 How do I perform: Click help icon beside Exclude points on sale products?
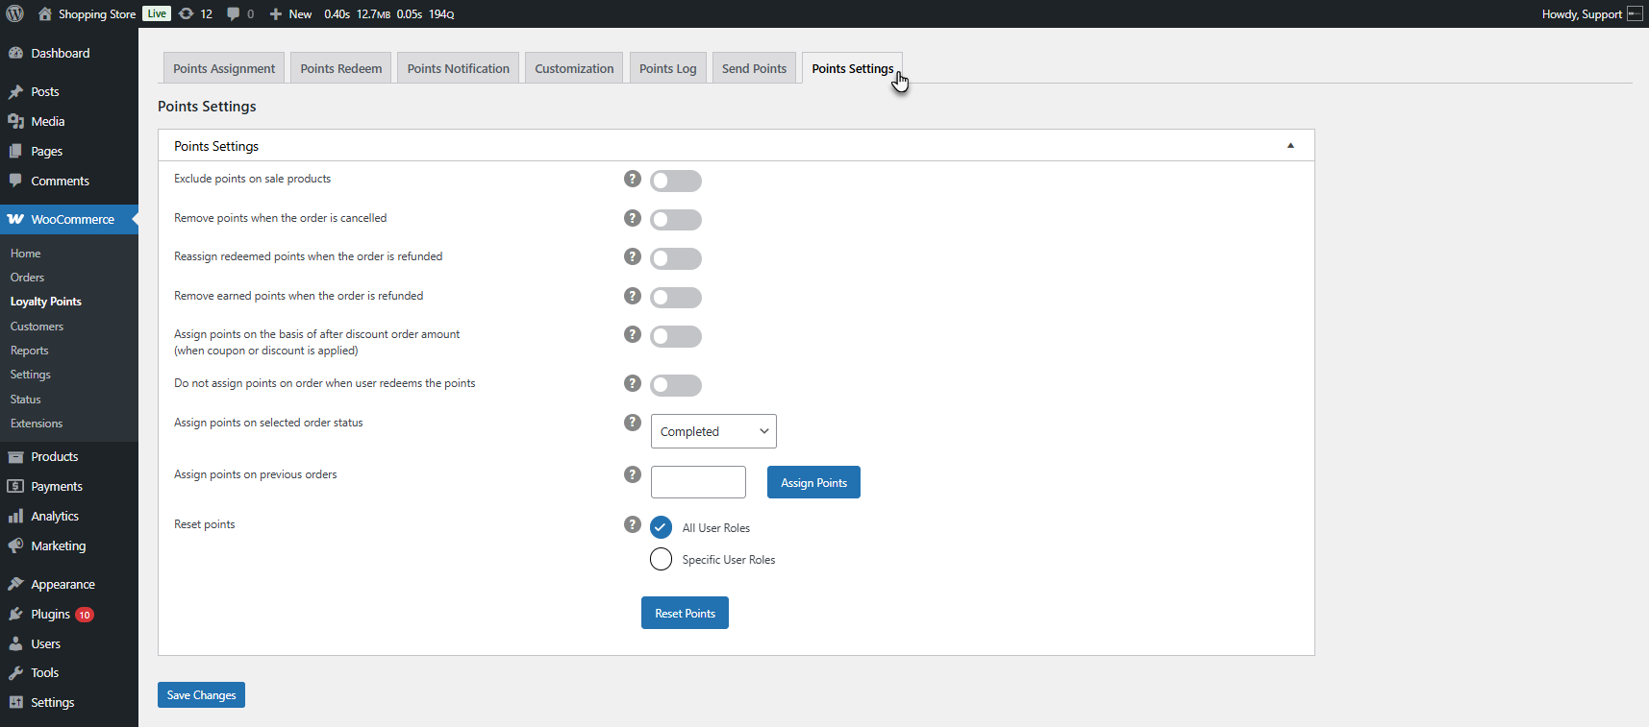pos(632,179)
